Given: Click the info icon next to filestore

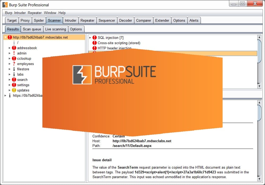Looking at the screenshot, I should point(14,69).
